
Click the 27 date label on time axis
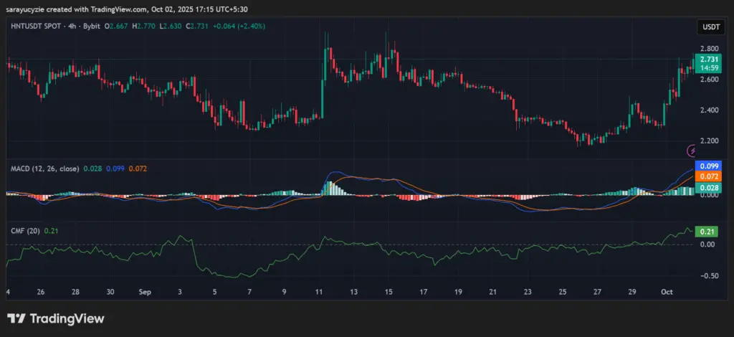coord(597,292)
